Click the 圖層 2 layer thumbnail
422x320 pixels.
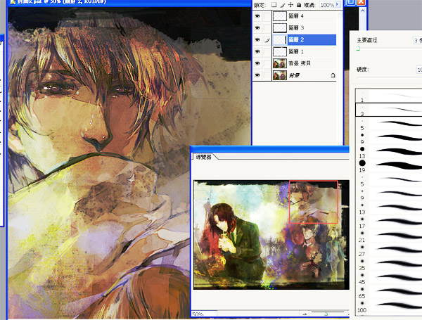tap(280, 40)
